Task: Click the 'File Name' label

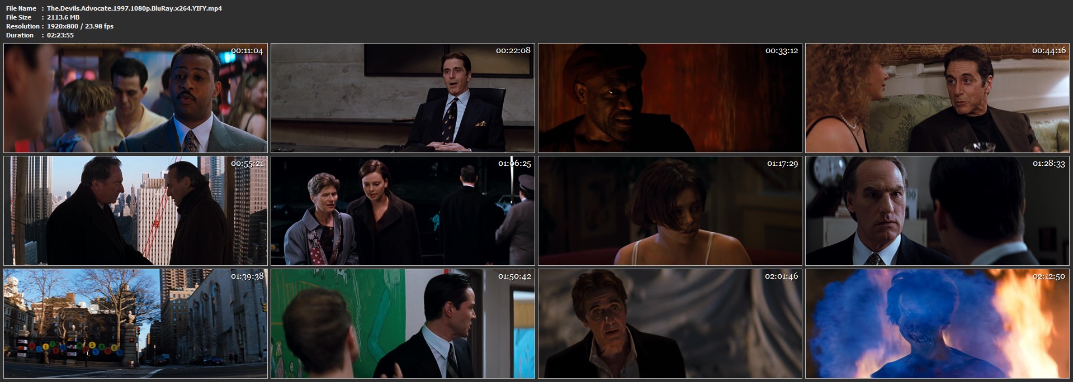Action: [21, 8]
